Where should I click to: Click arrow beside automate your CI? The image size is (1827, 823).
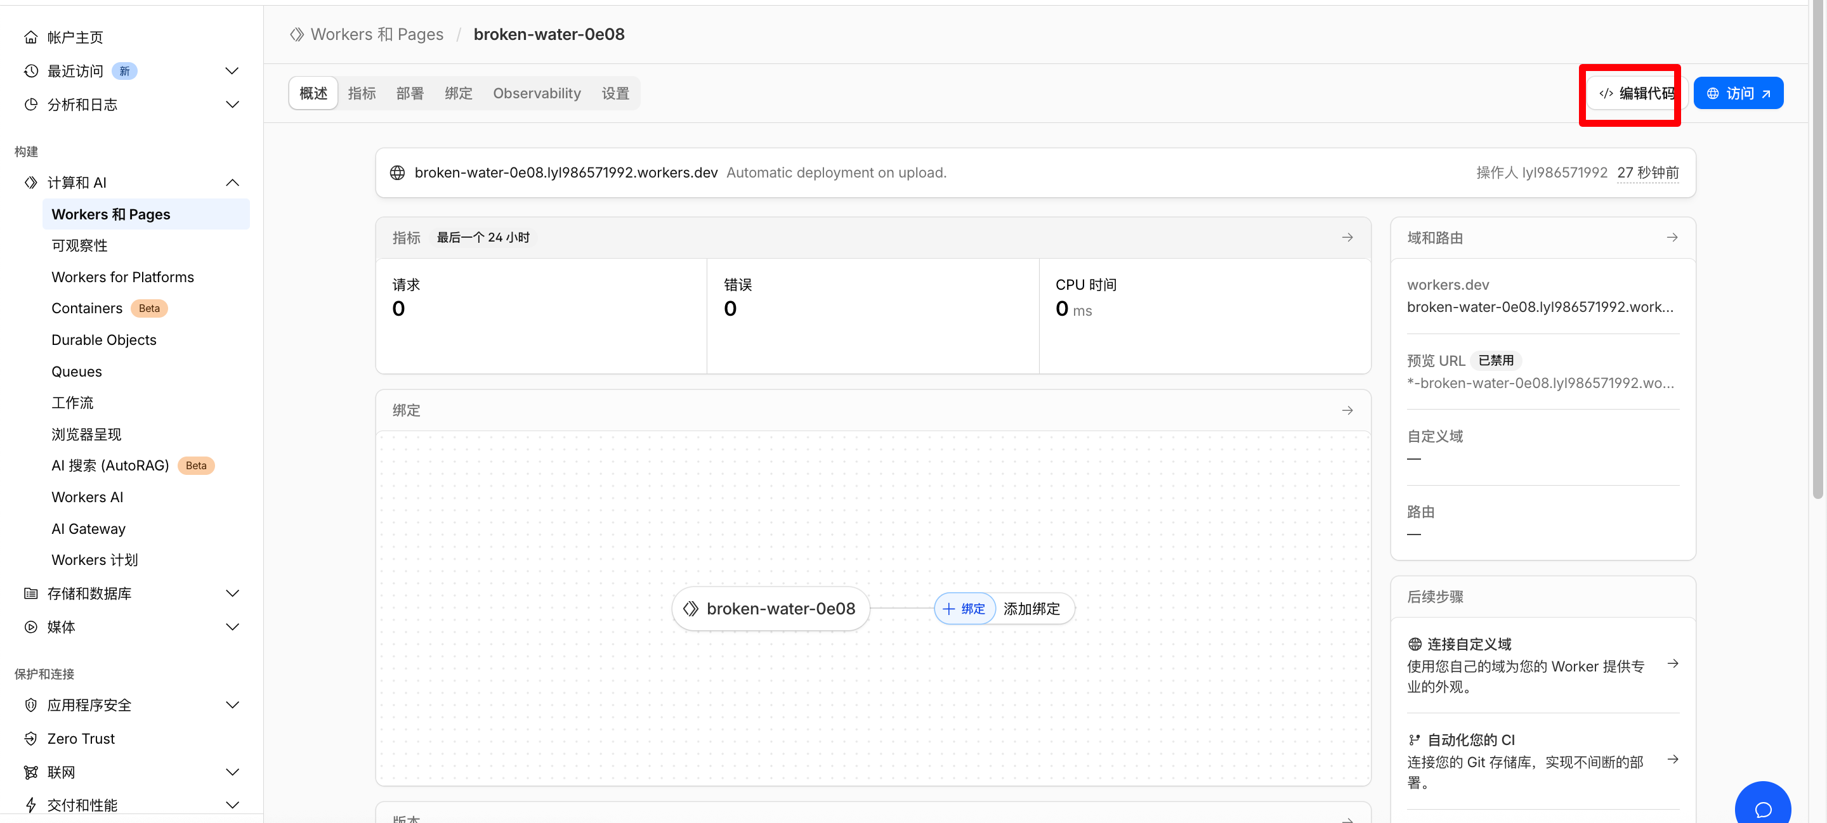pyautogui.click(x=1672, y=759)
